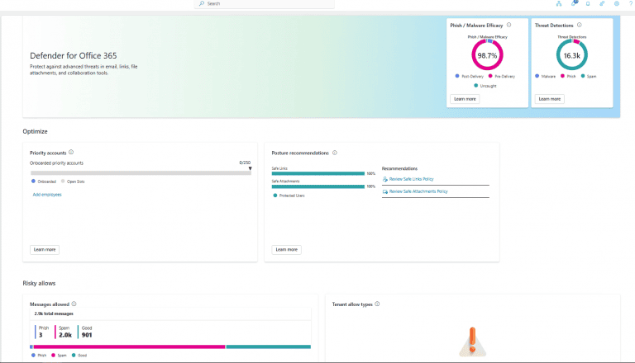The image size is (635, 363).
Task: Click the Defender for Office 365 heading
Action: pos(74,56)
